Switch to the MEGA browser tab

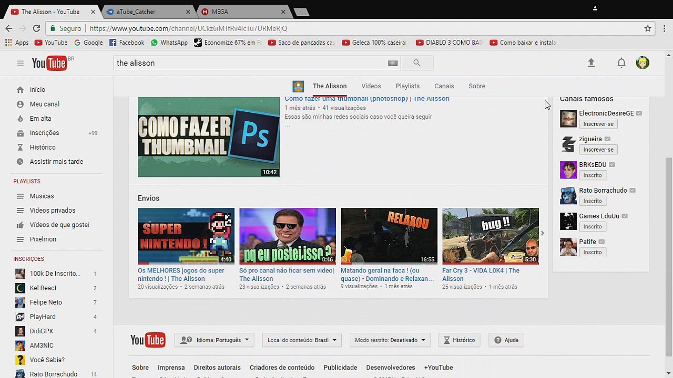(x=243, y=12)
